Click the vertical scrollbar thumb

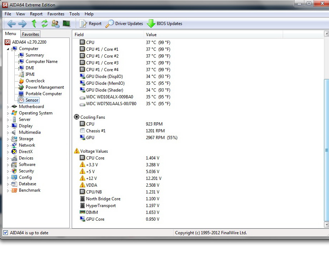point(326,150)
